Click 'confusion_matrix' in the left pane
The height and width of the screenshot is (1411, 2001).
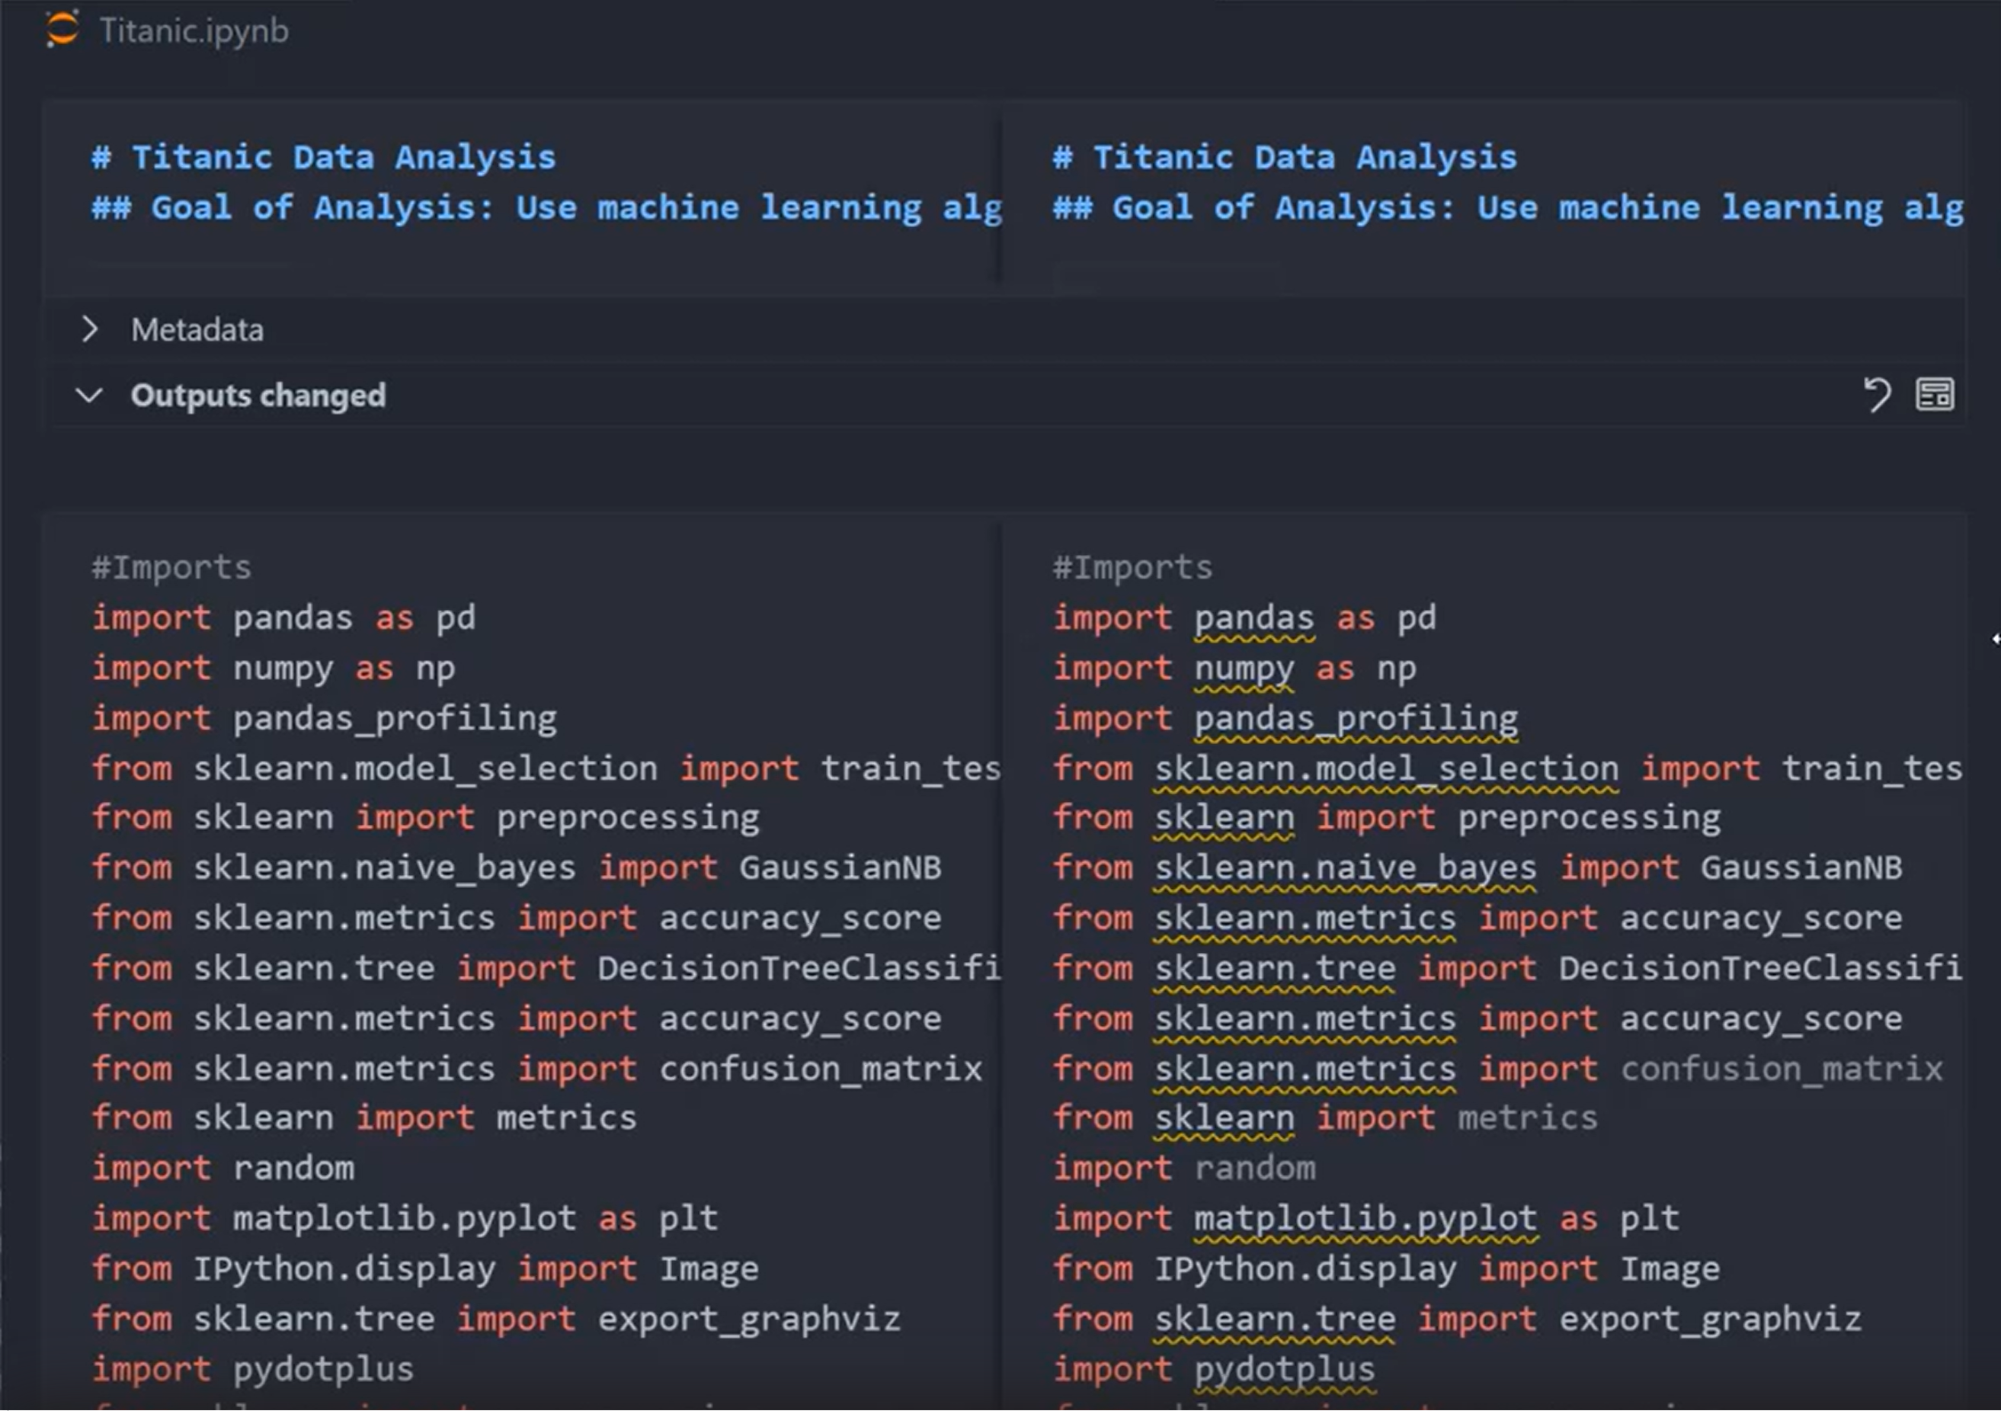pos(820,1069)
